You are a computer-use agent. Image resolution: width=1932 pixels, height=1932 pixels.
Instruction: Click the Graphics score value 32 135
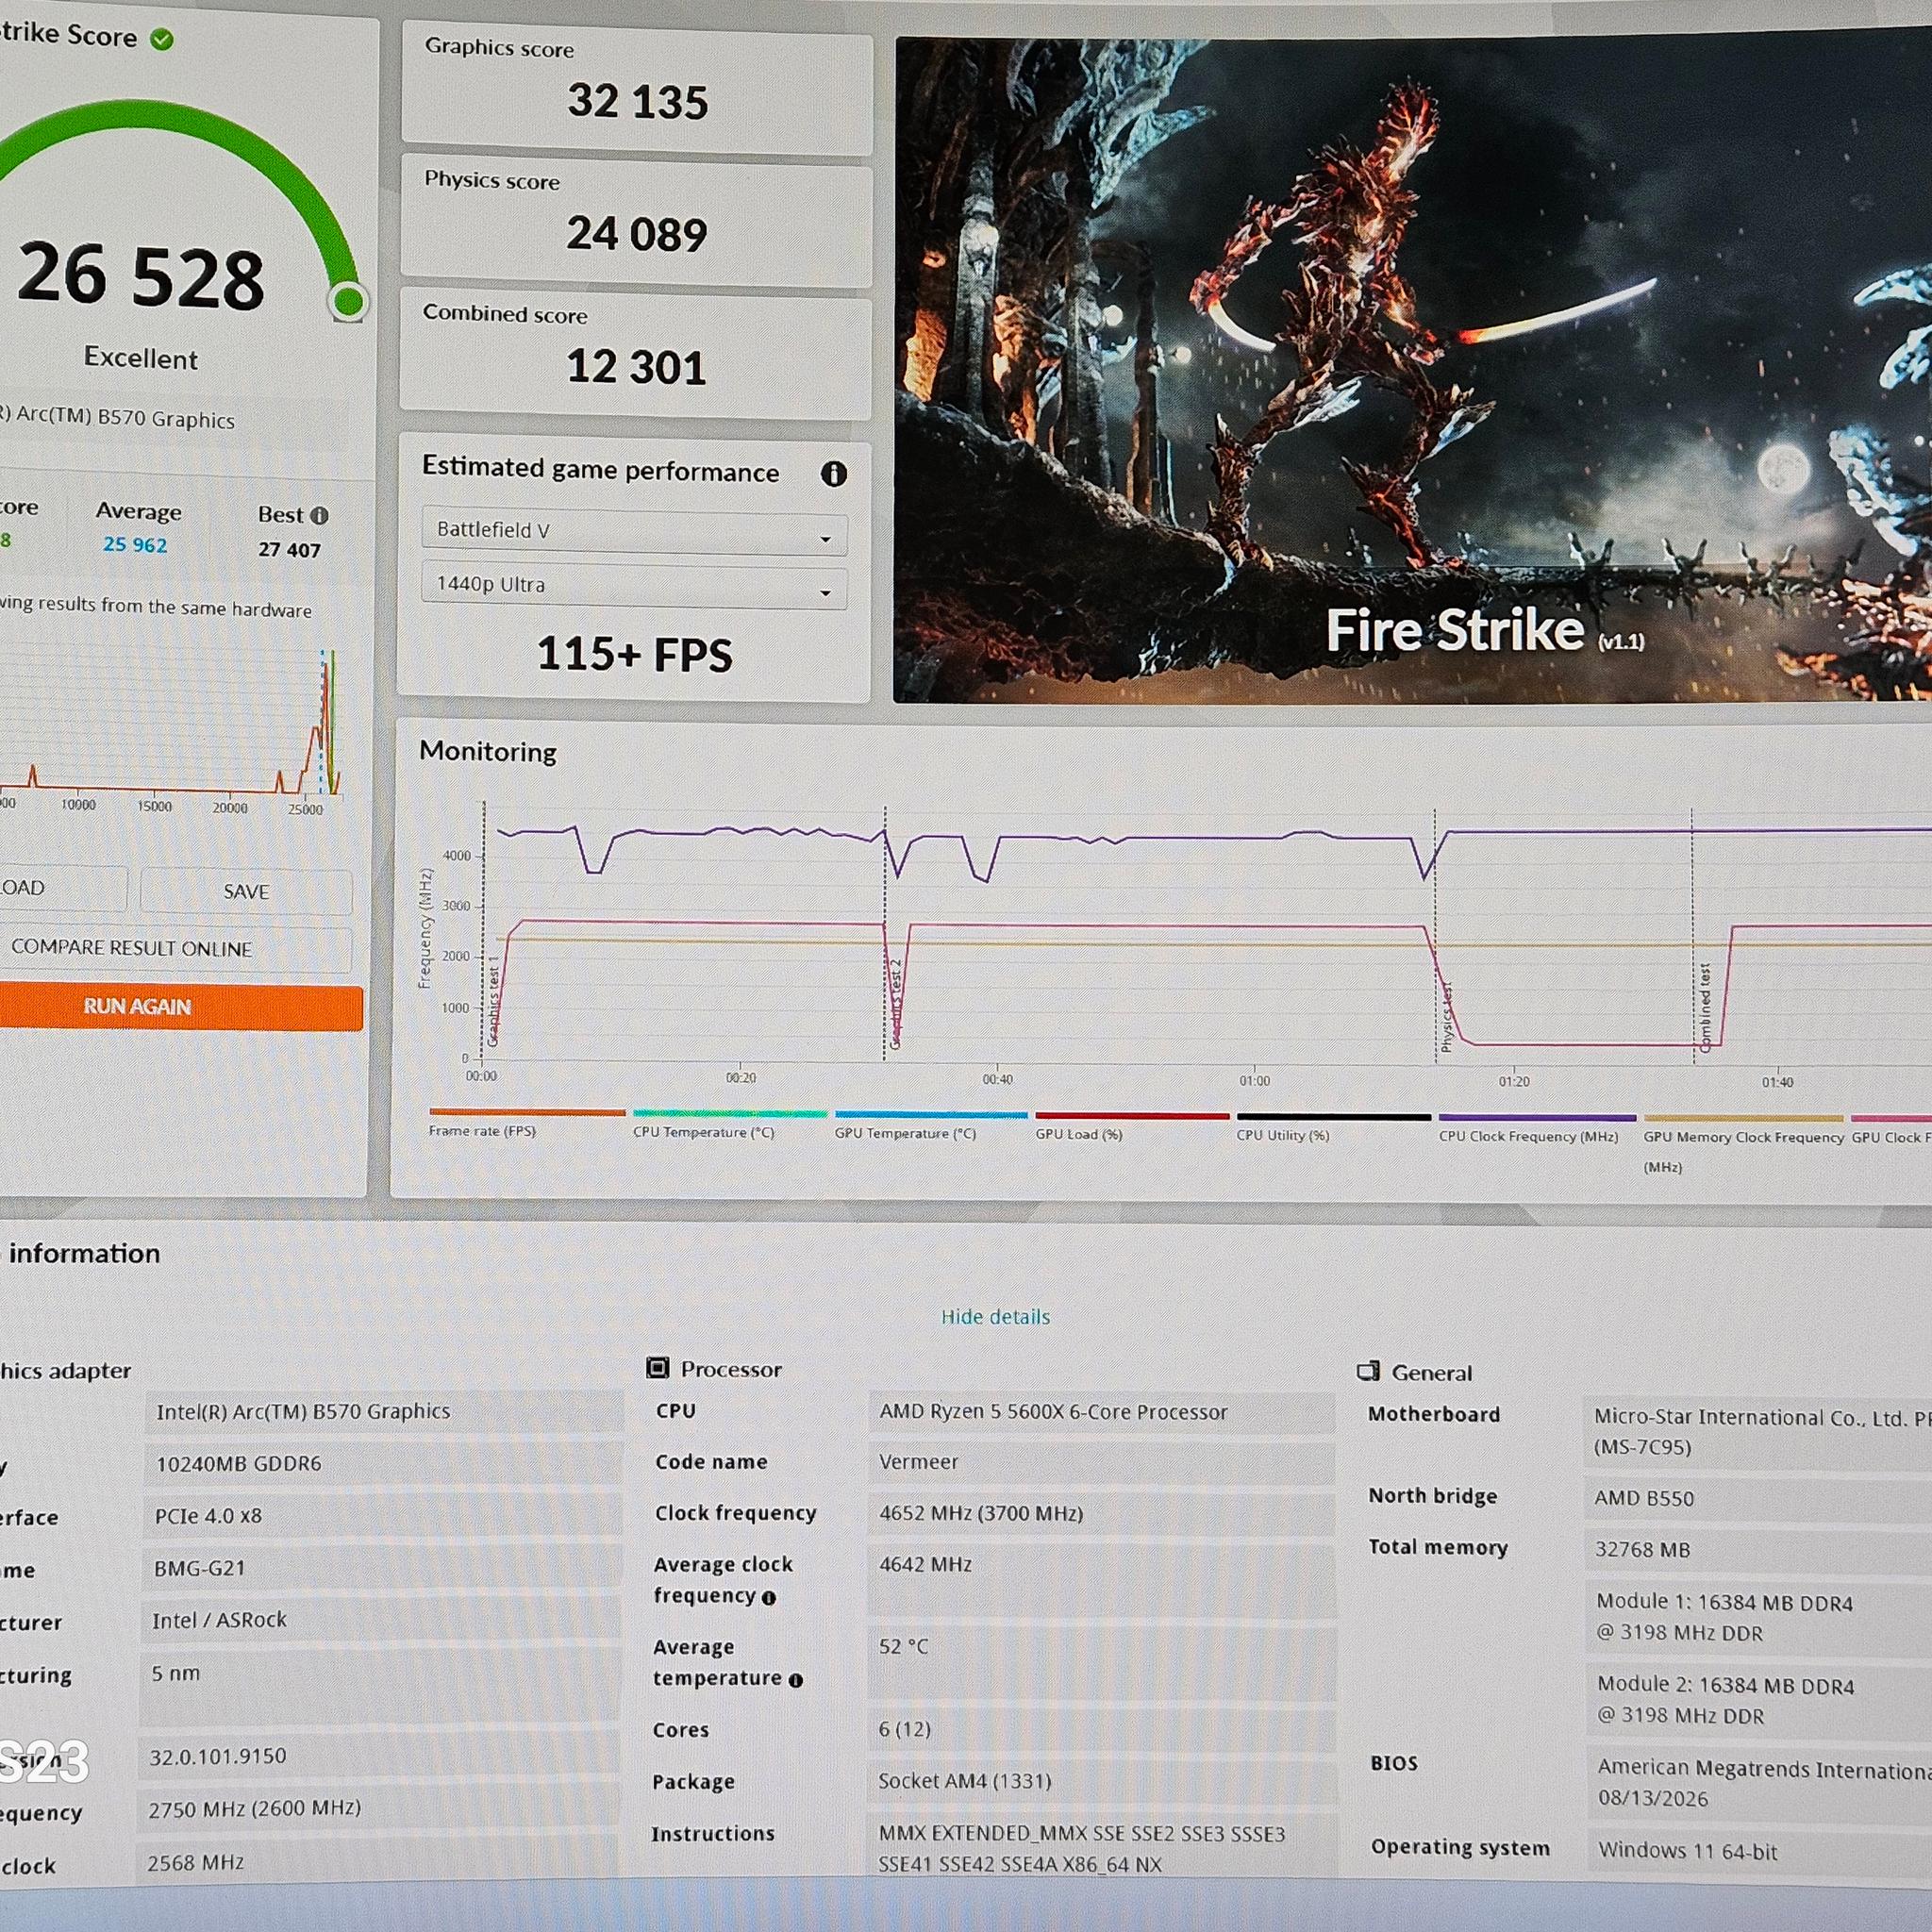(x=637, y=101)
